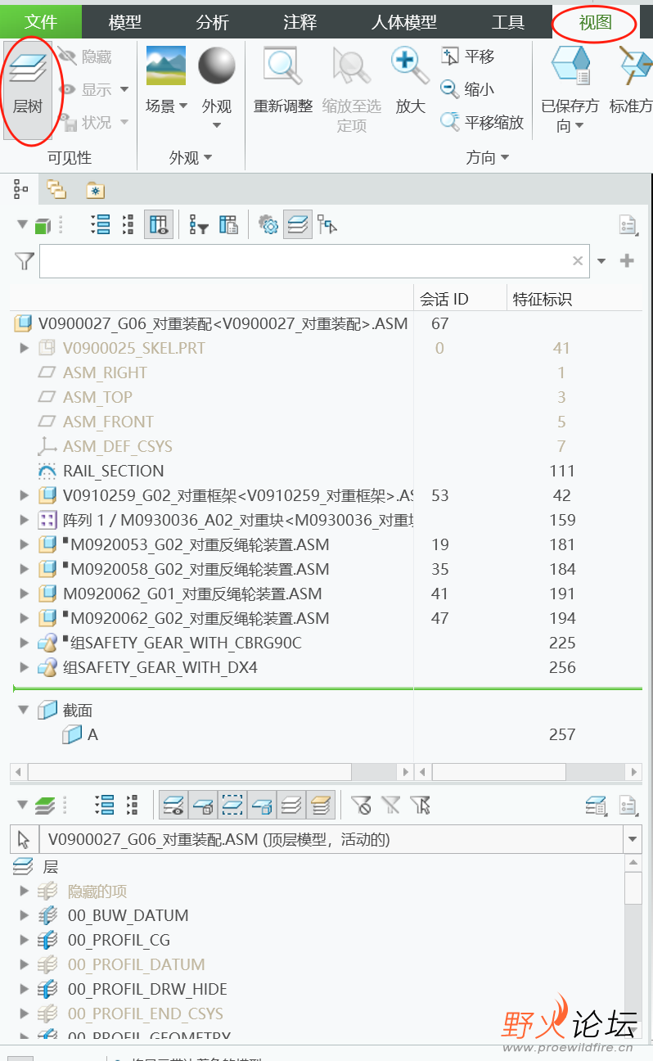Toggle the dashed-outline layer filter button
653x1061 pixels.
pos(232,806)
